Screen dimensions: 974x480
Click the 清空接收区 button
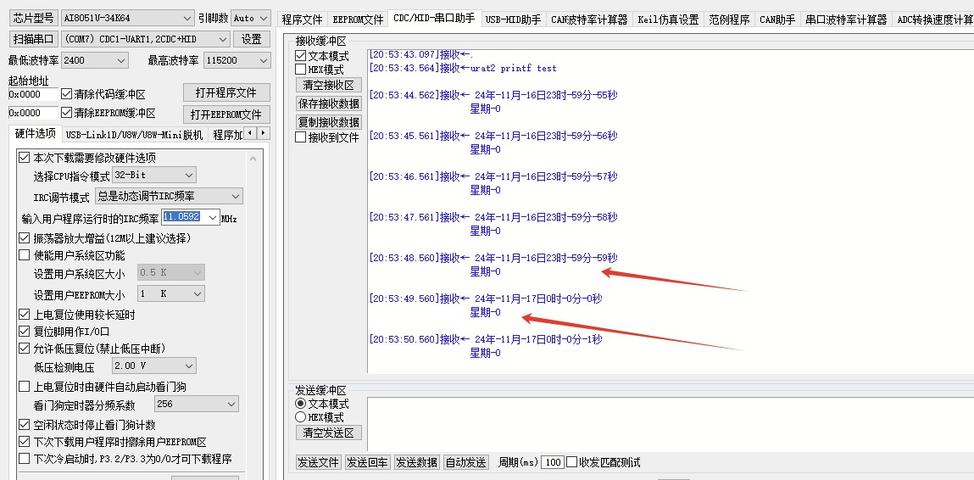(x=329, y=85)
